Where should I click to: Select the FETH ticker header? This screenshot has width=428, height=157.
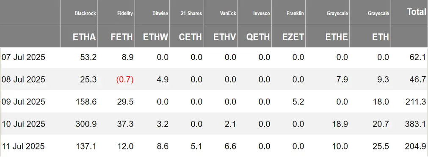(122, 37)
